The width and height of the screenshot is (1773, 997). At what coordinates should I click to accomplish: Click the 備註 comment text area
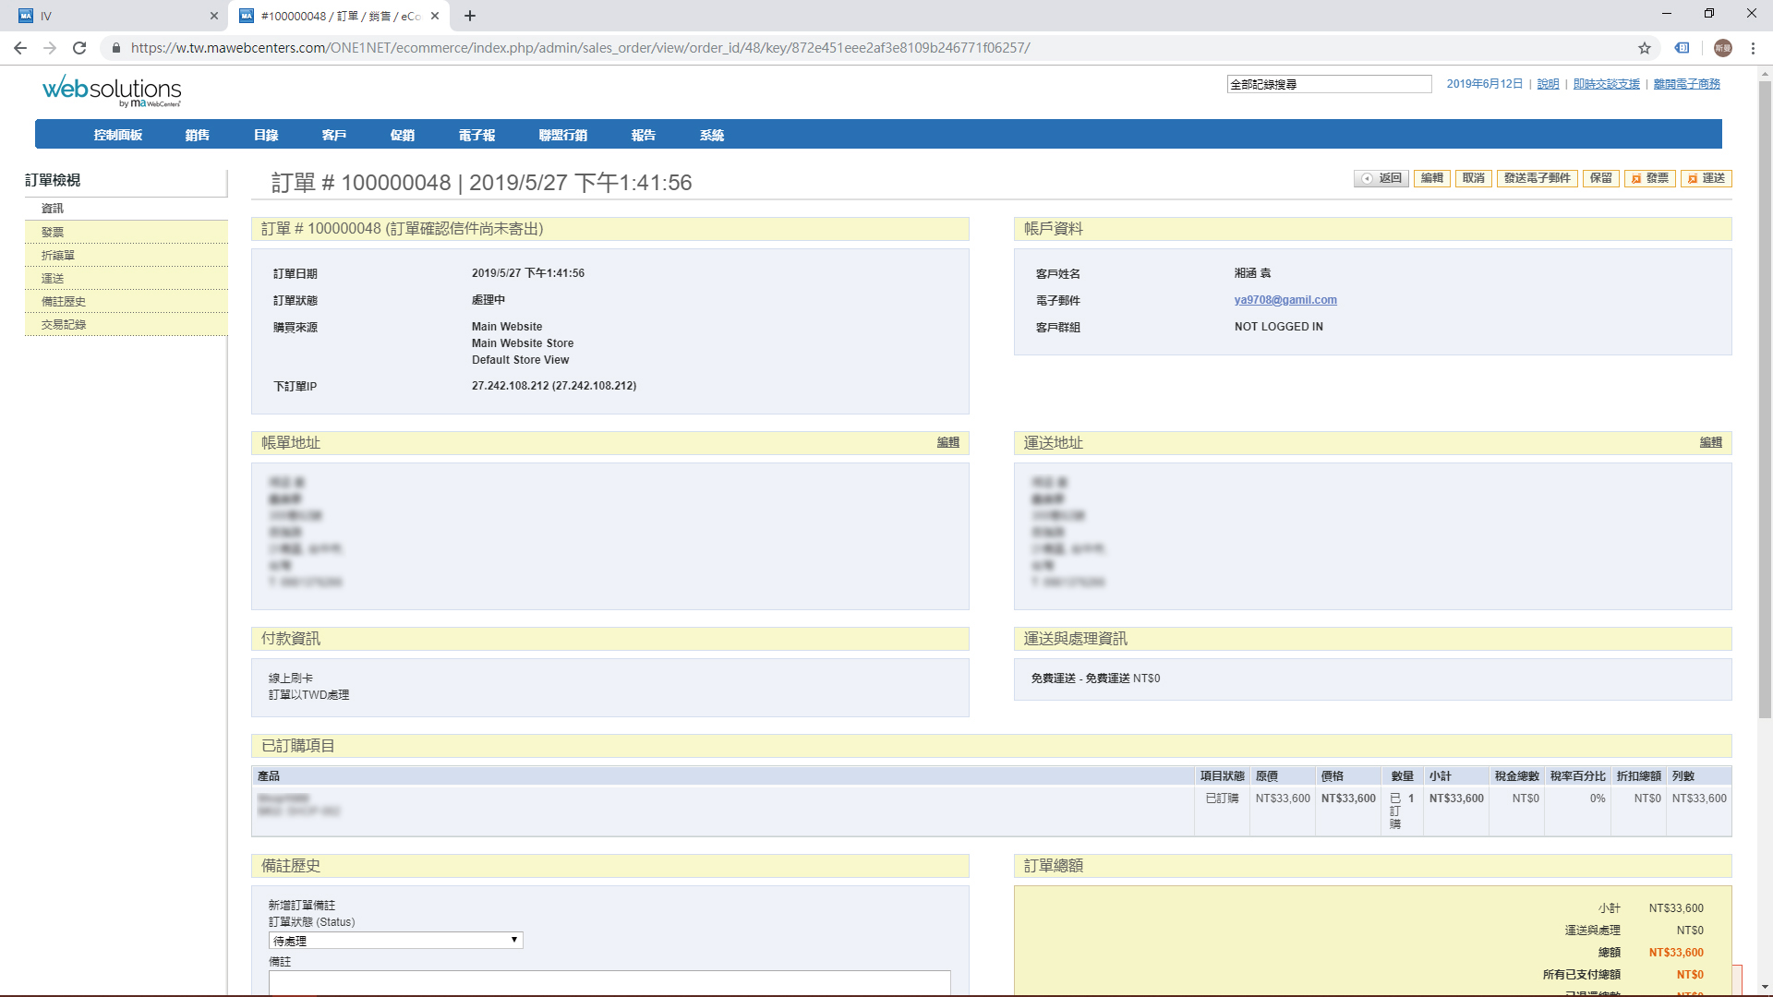[609, 982]
